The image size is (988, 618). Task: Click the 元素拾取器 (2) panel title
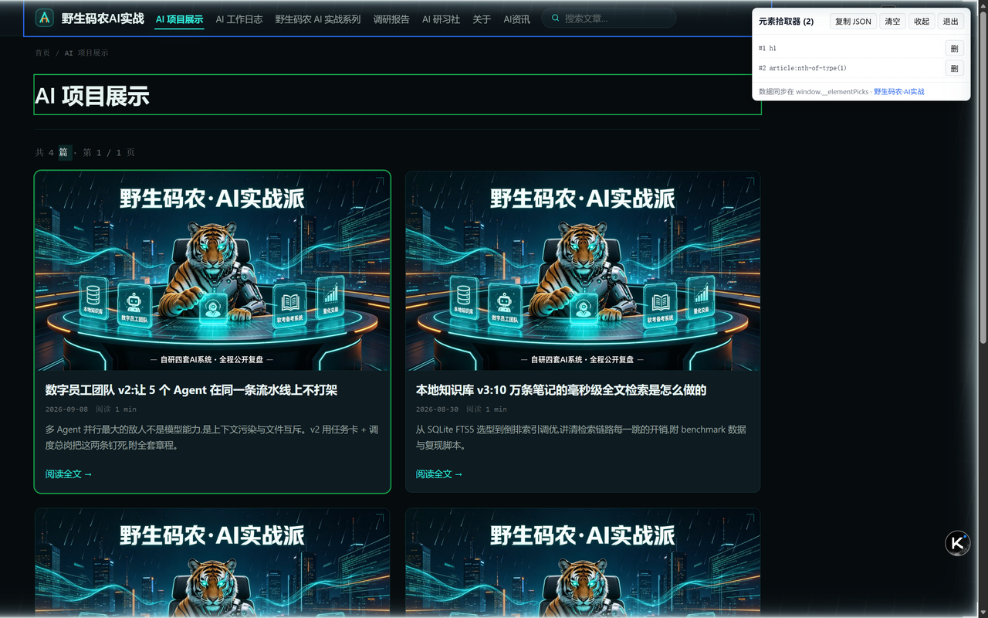tap(786, 22)
